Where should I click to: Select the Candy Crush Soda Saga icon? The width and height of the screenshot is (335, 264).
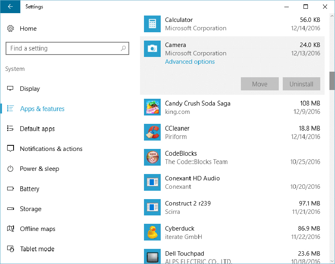coord(152,107)
